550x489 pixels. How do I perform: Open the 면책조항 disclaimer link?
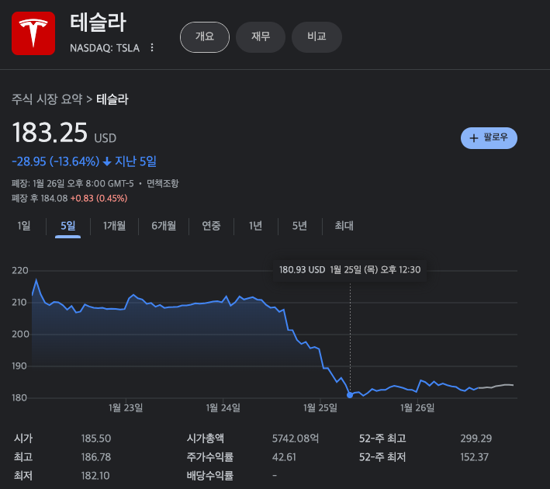coord(163,183)
